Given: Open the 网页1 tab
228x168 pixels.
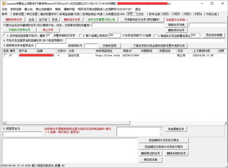Looking at the screenshot, I should tap(166, 14).
